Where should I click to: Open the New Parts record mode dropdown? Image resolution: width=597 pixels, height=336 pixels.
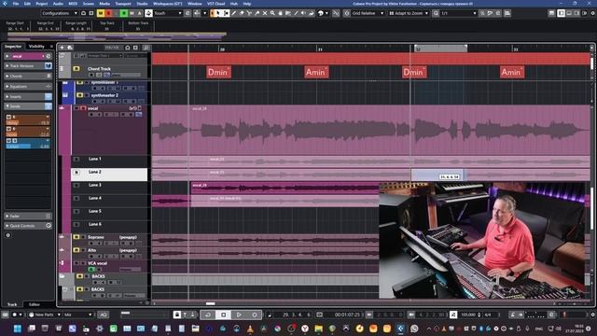click(x=45, y=315)
